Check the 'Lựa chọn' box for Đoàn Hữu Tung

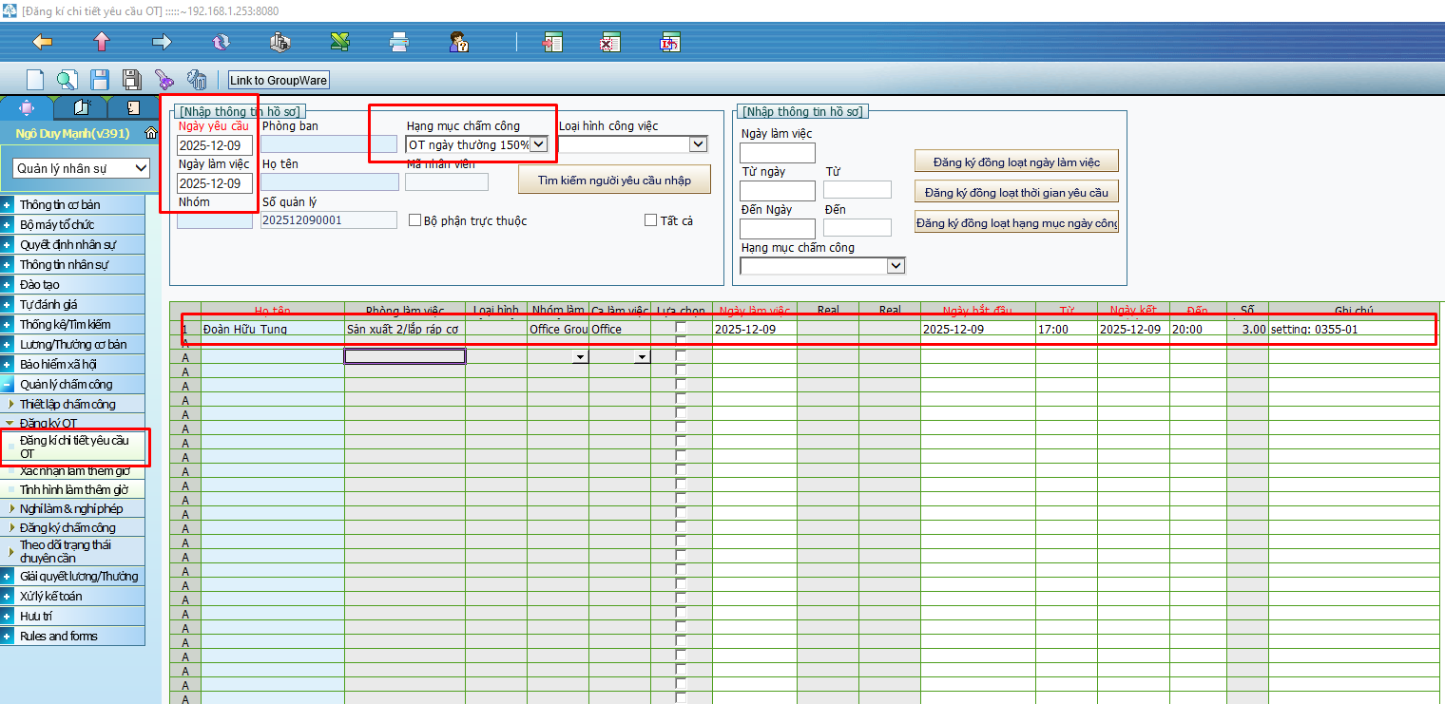(x=681, y=329)
